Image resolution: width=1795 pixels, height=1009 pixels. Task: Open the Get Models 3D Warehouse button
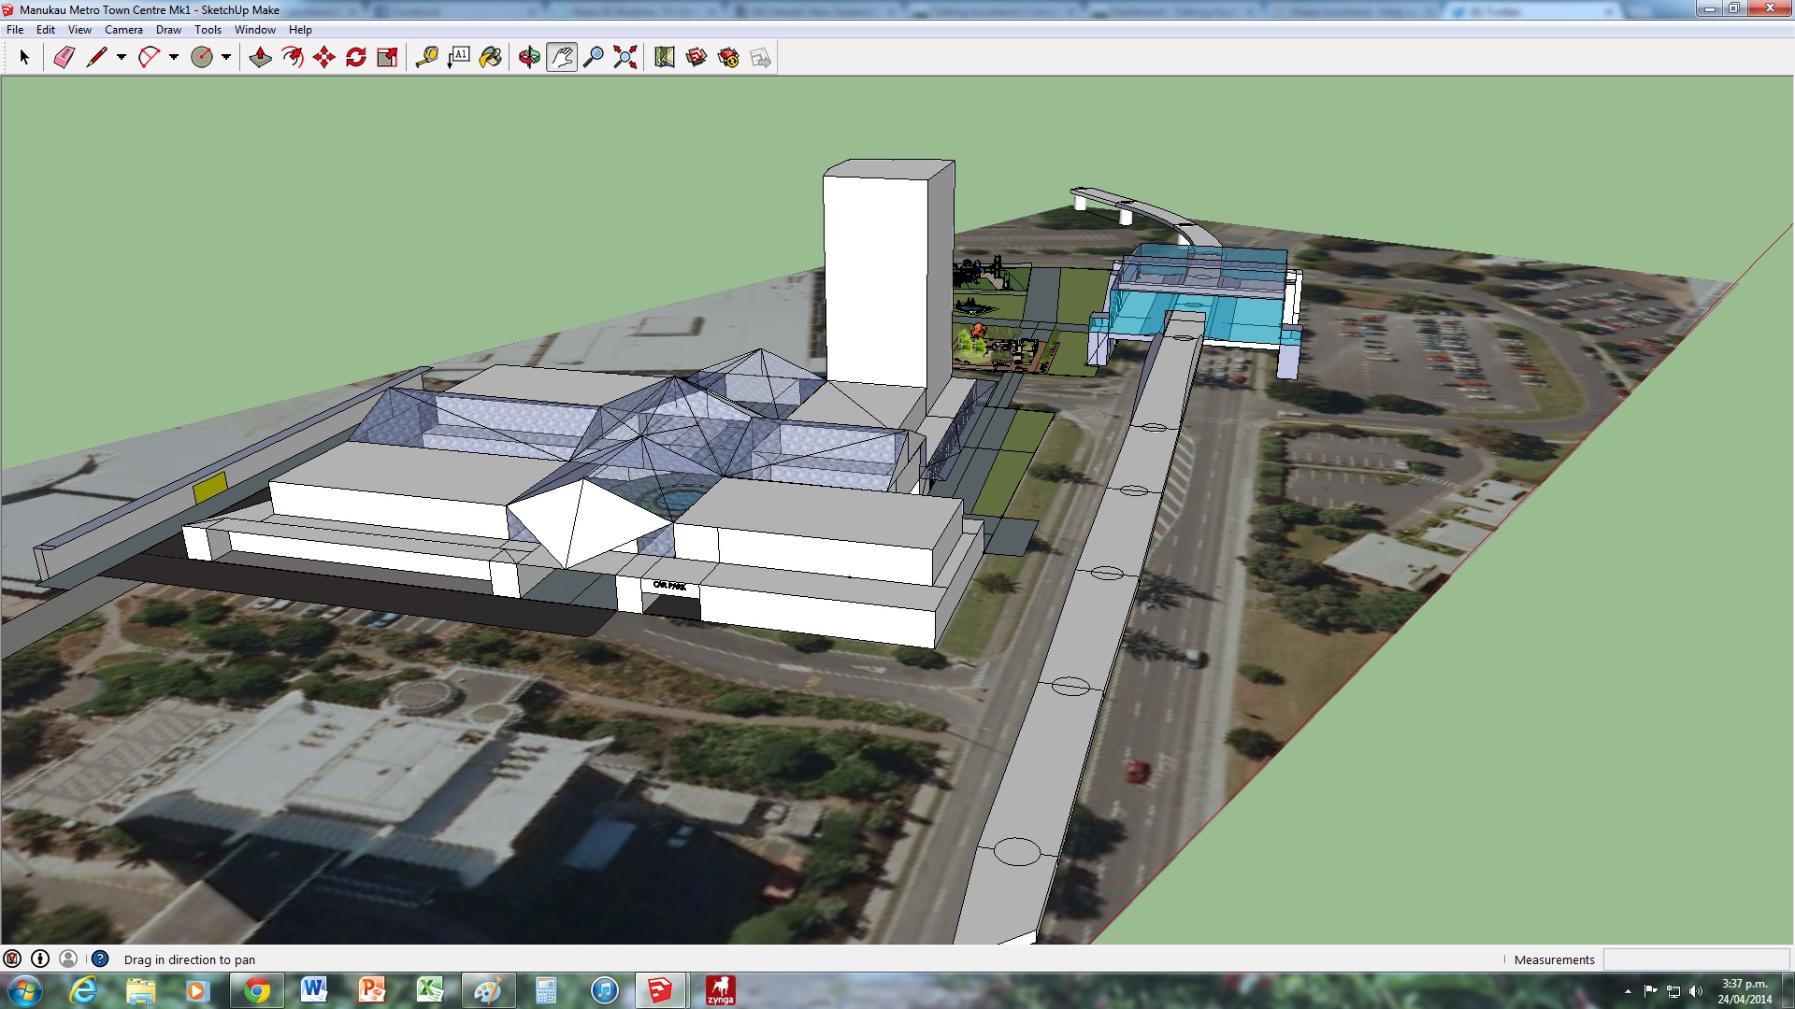tap(696, 58)
